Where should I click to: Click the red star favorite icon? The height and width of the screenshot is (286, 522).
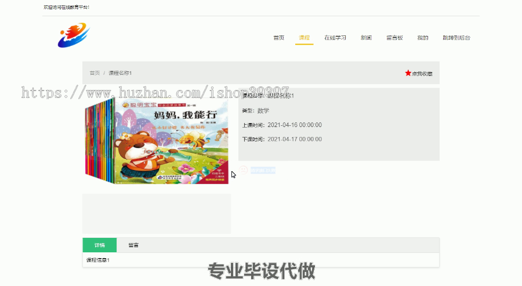click(x=408, y=73)
